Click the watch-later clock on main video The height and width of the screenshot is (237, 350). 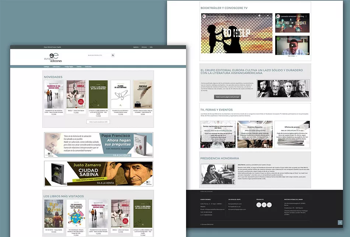pos(259,16)
